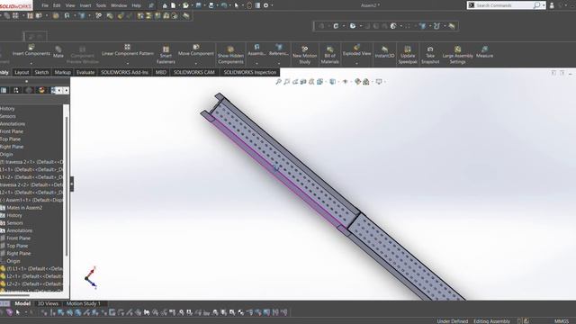Screen dimensions: 576x324
Task: Click the Home icon in the top bar
Action: click(165, 5)
